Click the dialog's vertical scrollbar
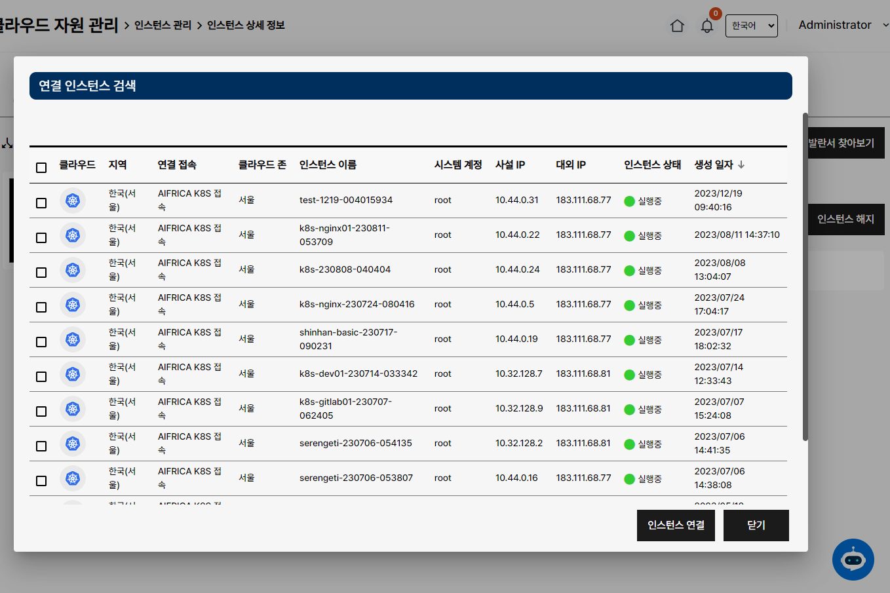The height and width of the screenshot is (593, 890). [805, 277]
